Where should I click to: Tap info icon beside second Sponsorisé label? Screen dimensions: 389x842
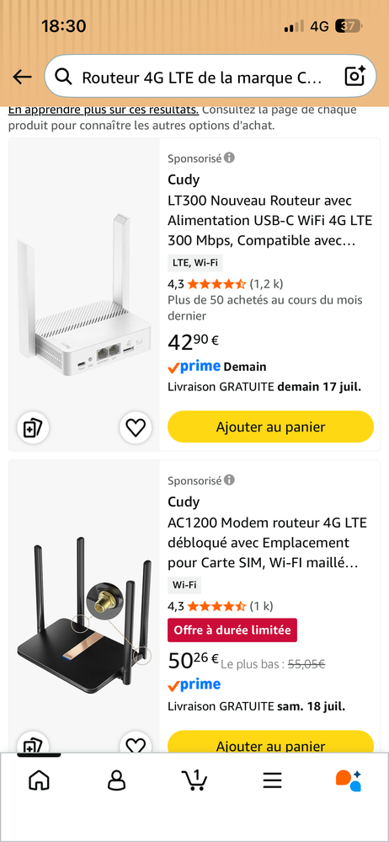[x=230, y=480]
